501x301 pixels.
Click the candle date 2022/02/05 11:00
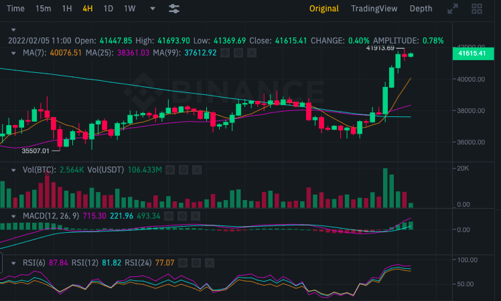[x=40, y=41]
